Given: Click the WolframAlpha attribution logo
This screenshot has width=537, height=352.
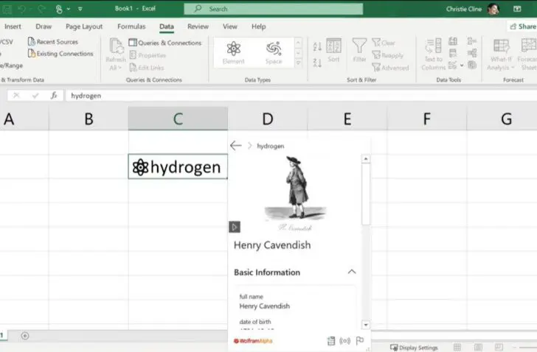Looking at the screenshot, I should click(253, 341).
